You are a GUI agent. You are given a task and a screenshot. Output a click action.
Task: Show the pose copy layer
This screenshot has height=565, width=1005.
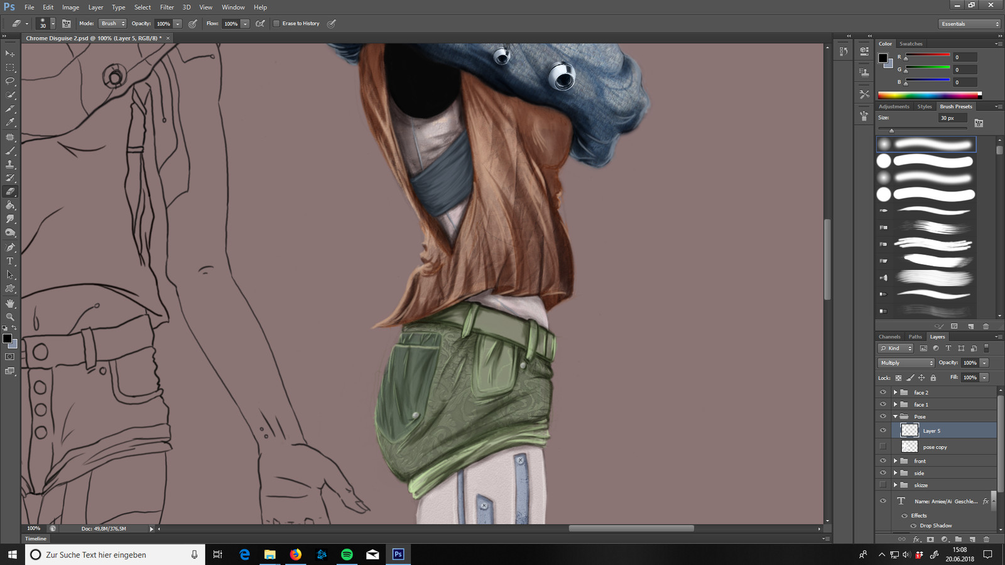click(x=883, y=446)
